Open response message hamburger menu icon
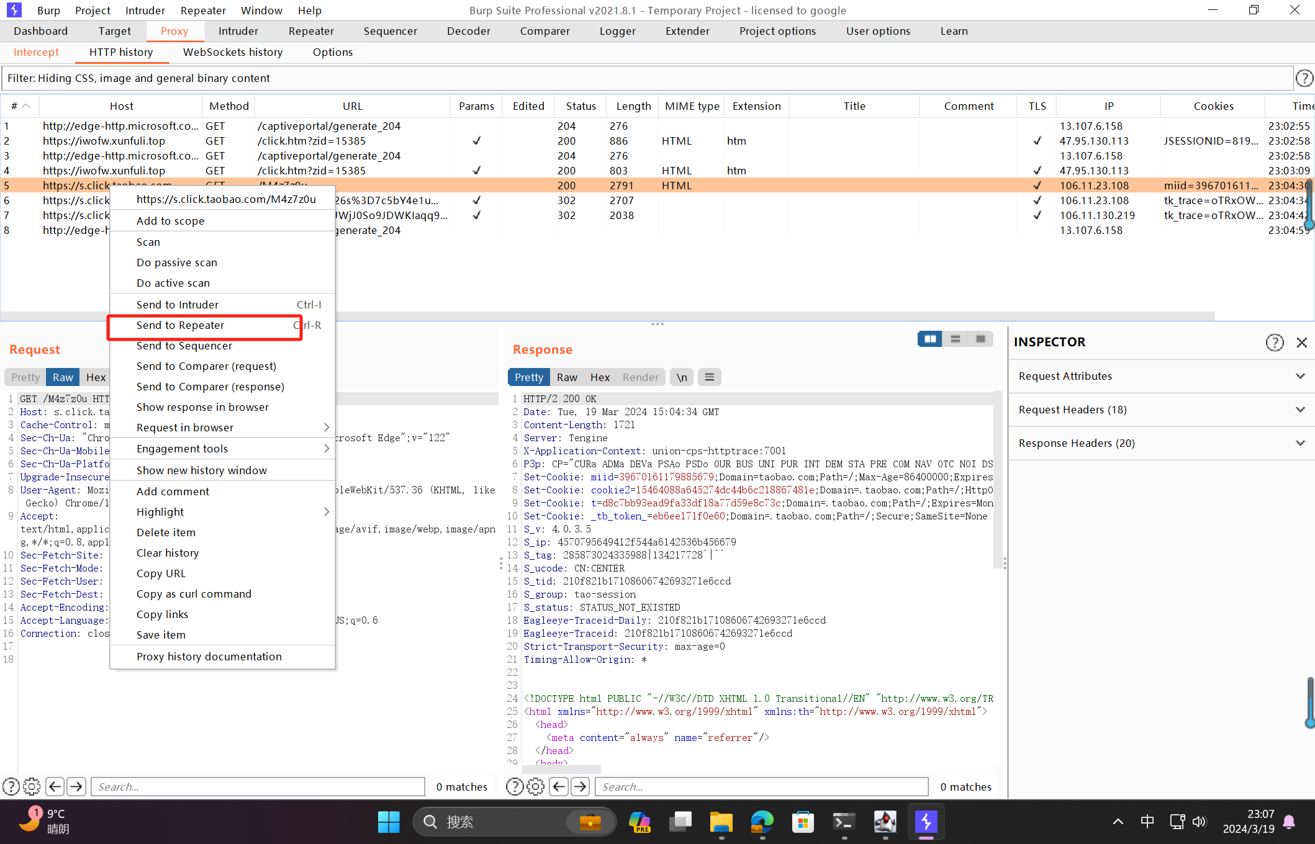The height and width of the screenshot is (844, 1315). tap(710, 377)
